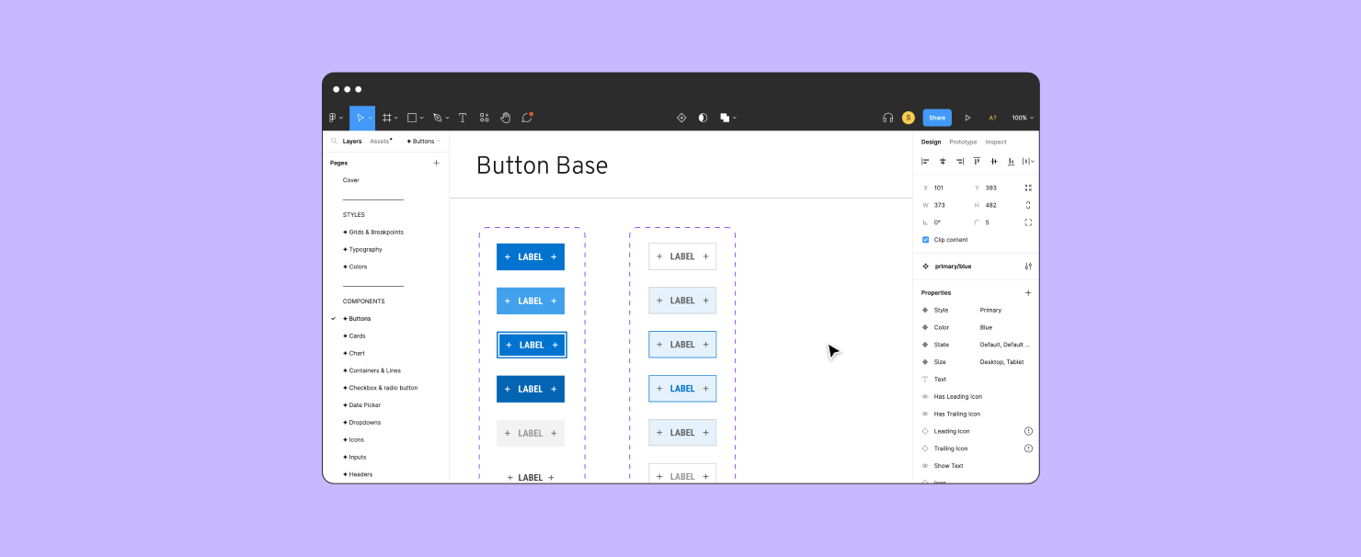This screenshot has width=1361, height=557.
Task: Uncheck the Clip content checkbox
Action: point(925,240)
